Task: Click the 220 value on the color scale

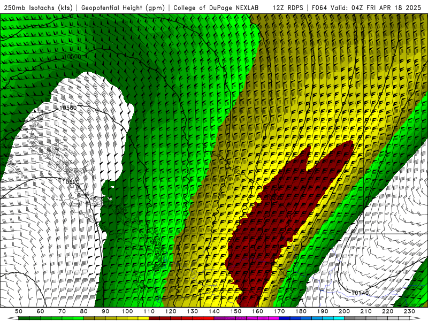Action: point(388,311)
